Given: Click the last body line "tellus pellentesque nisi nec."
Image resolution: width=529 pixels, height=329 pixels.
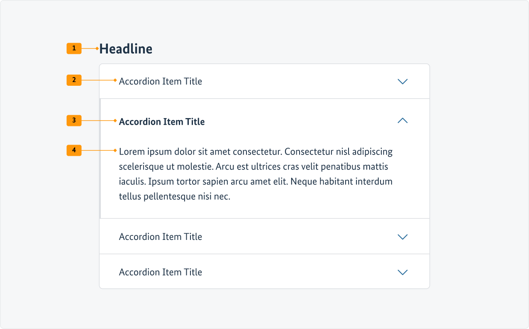Looking at the screenshot, I should point(174,197).
